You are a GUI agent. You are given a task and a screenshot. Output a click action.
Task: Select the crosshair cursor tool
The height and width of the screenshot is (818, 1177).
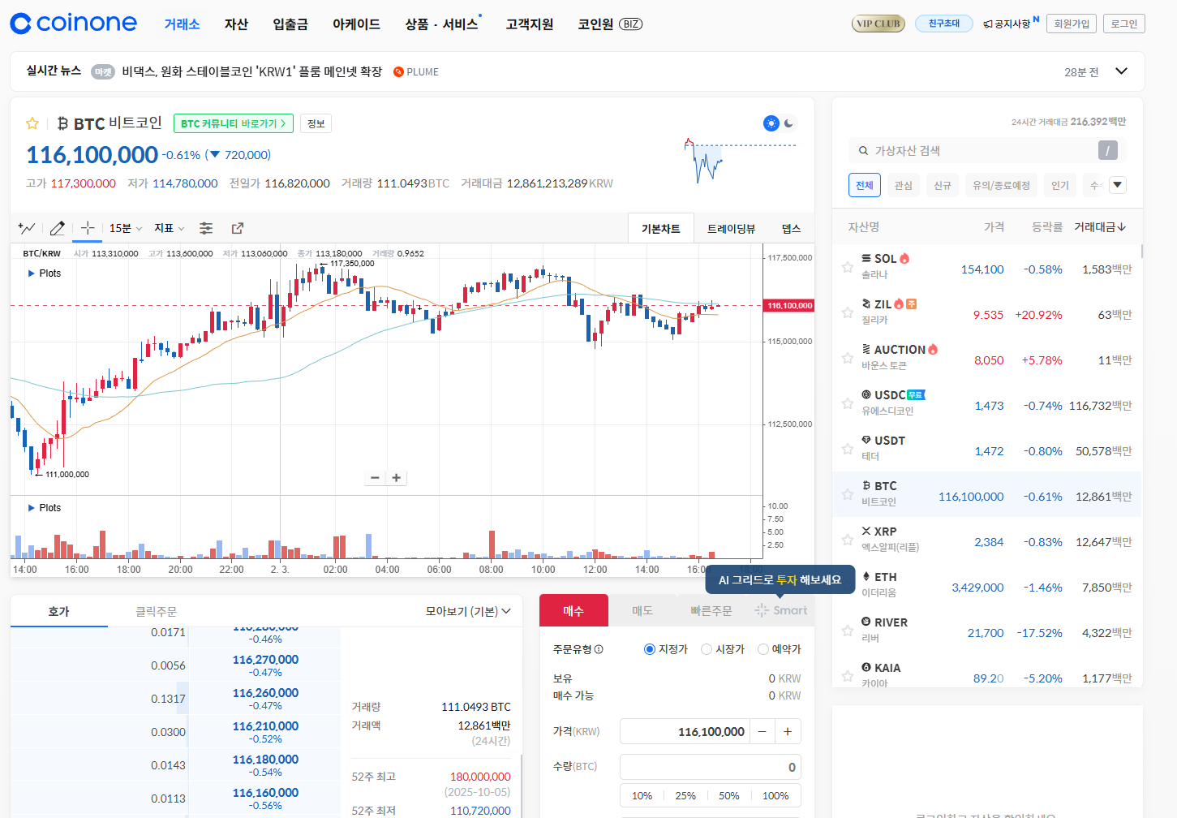(88, 228)
